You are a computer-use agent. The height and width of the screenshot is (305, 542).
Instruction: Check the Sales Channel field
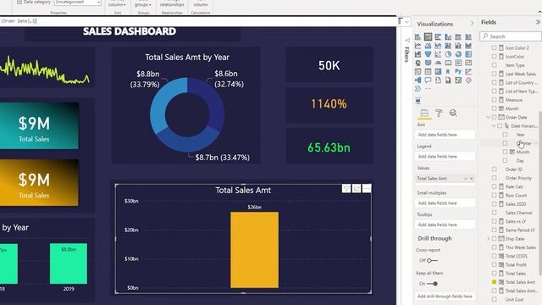(x=495, y=213)
